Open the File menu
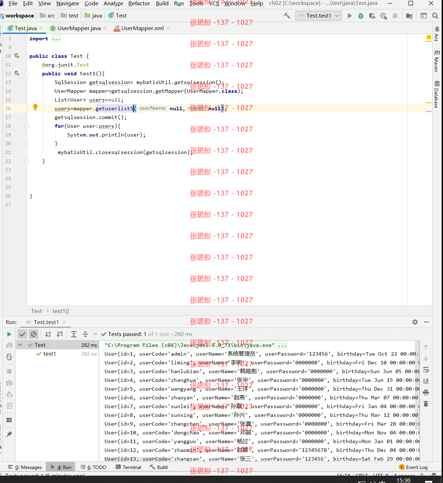The height and width of the screenshot is (483, 443). (13, 3)
